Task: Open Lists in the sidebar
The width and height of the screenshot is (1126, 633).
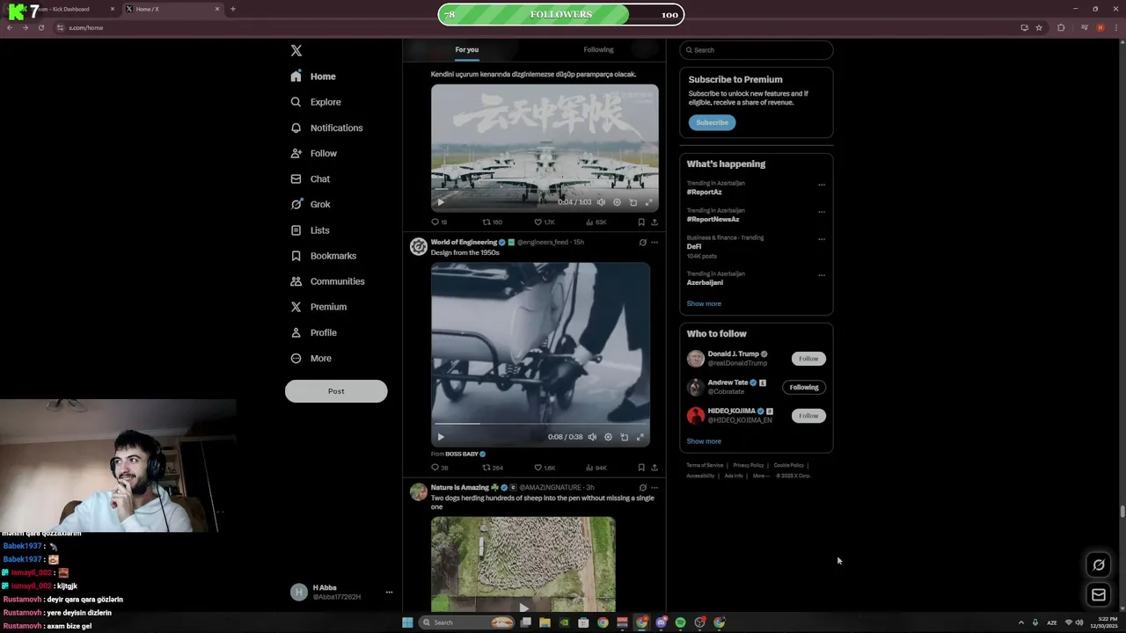Action: (x=310, y=230)
